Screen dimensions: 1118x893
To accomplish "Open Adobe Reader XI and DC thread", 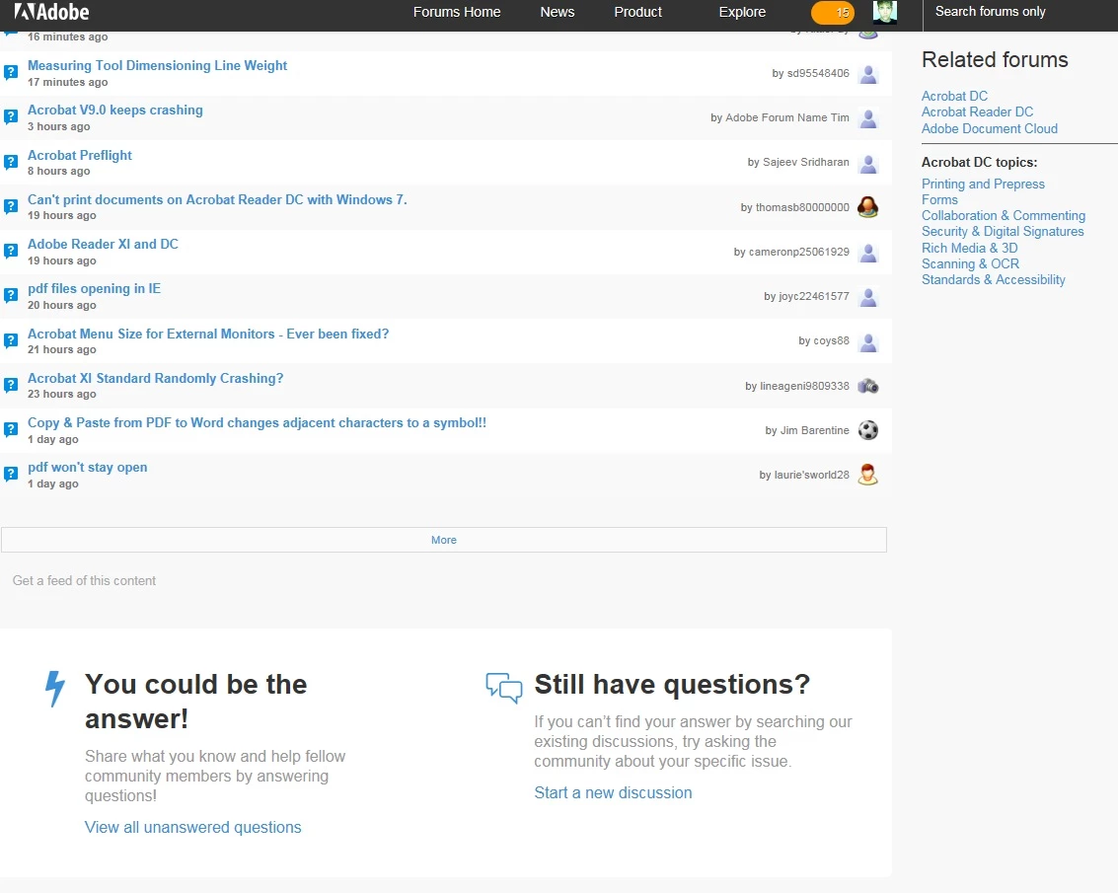I will [x=103, y=244].
